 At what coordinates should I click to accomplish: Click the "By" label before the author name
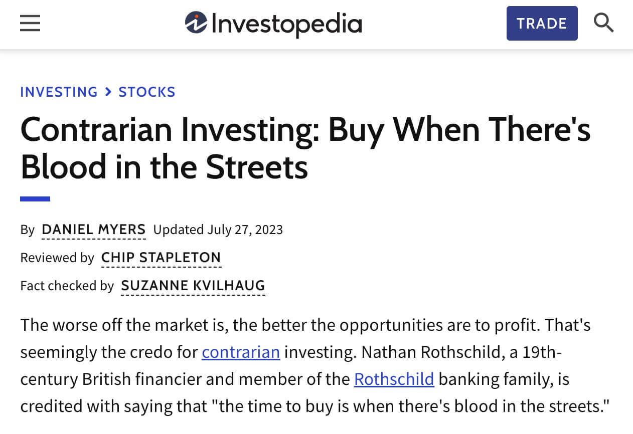27,230
